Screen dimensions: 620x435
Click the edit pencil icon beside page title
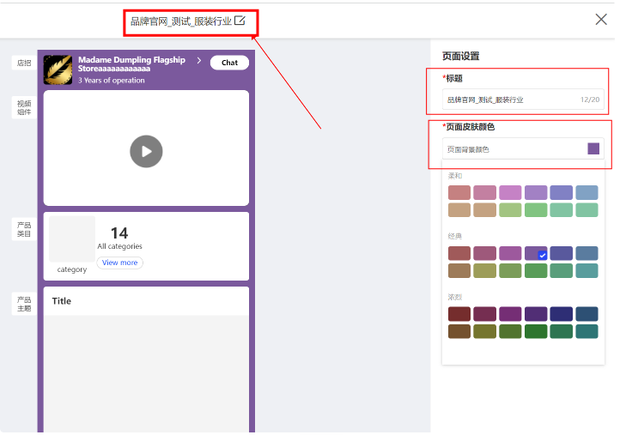pyautogui.click(x=240, y=21)
